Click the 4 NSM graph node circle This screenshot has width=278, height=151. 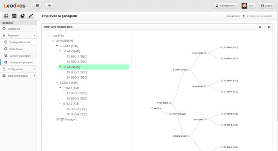tap(170, 103)
